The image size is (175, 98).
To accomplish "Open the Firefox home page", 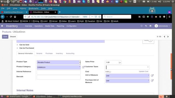I will [x=15, y=17].
